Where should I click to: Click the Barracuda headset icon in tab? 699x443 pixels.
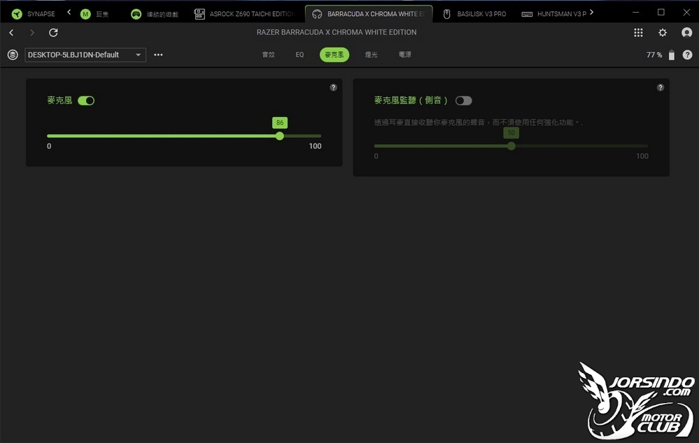317,14
